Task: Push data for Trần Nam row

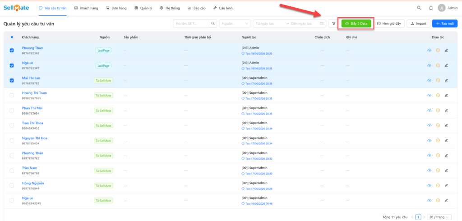Action: tap(430, 170)
